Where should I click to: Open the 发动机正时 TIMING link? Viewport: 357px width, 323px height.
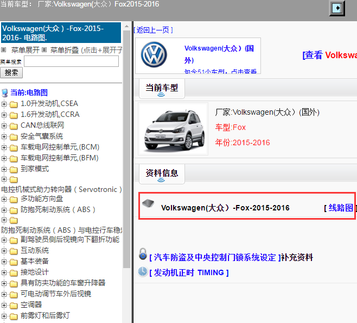[189, 272]
